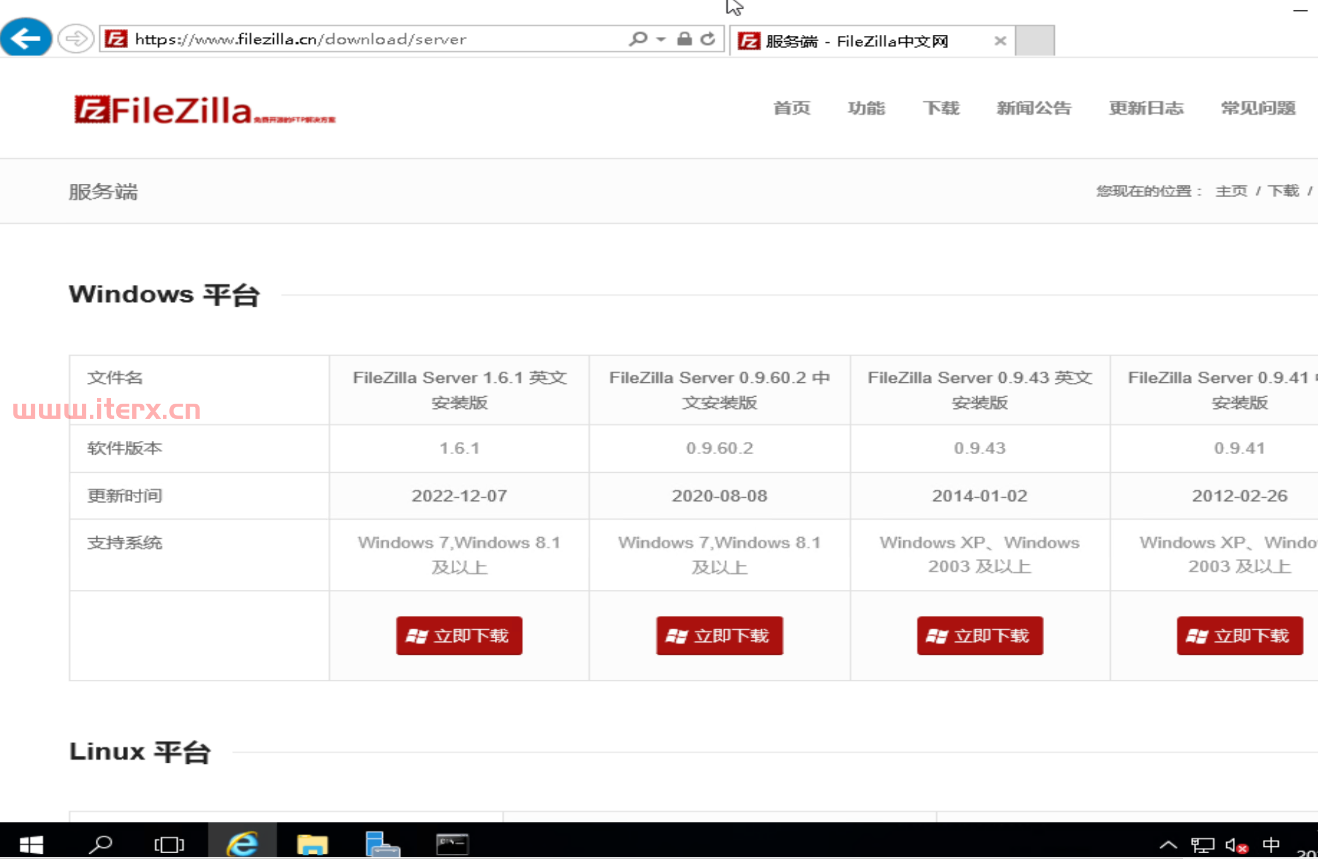Image resolution: width=1318 pixels, height=859 pixels.
Task: Click the 更新时间 row label
Action: [x=125, y=496]
